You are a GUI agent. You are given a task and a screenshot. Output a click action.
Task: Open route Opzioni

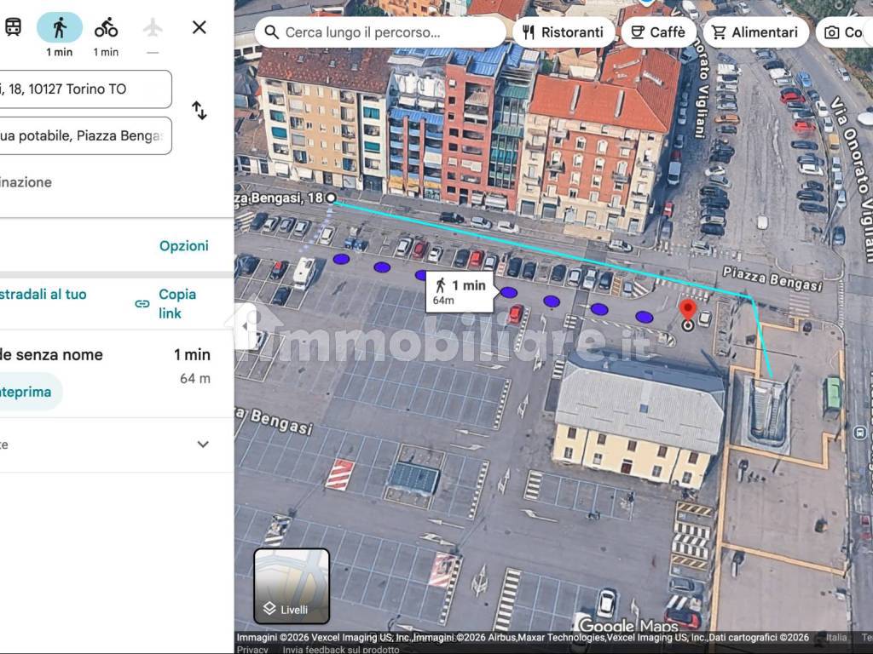pos(184,246)
